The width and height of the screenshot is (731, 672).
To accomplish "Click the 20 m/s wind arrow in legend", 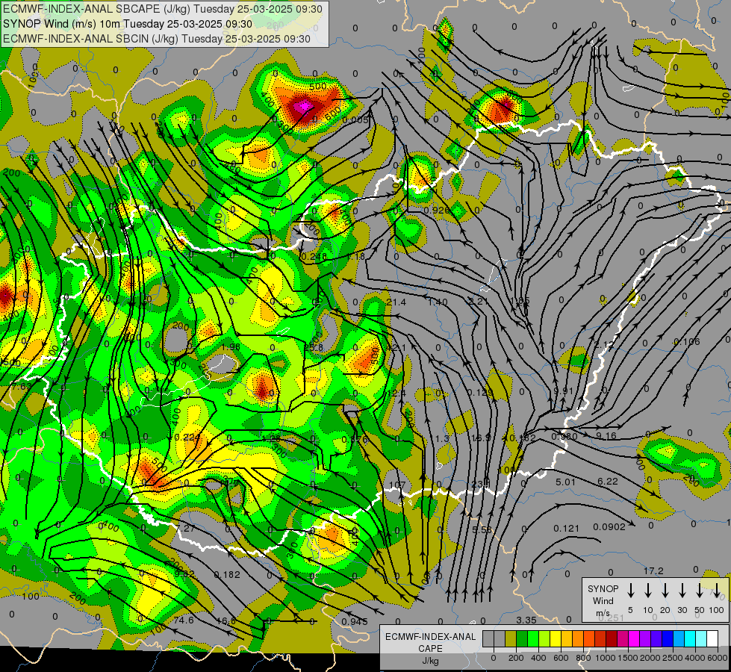I will [665, 591].
